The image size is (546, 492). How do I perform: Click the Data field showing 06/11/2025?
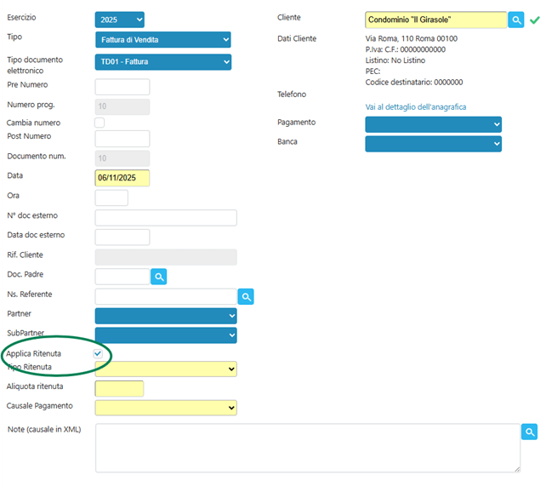pos(122,178)
